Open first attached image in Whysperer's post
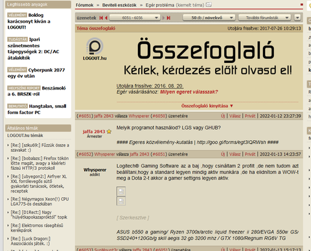The image size is (311, 251). pyautogui.click(x=121, y=191)
